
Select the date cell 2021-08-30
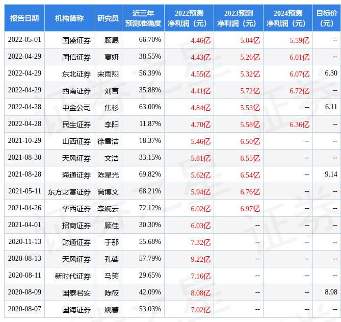pos(24,157)
